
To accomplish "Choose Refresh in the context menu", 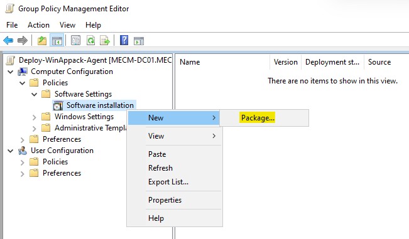I will 174,168.
